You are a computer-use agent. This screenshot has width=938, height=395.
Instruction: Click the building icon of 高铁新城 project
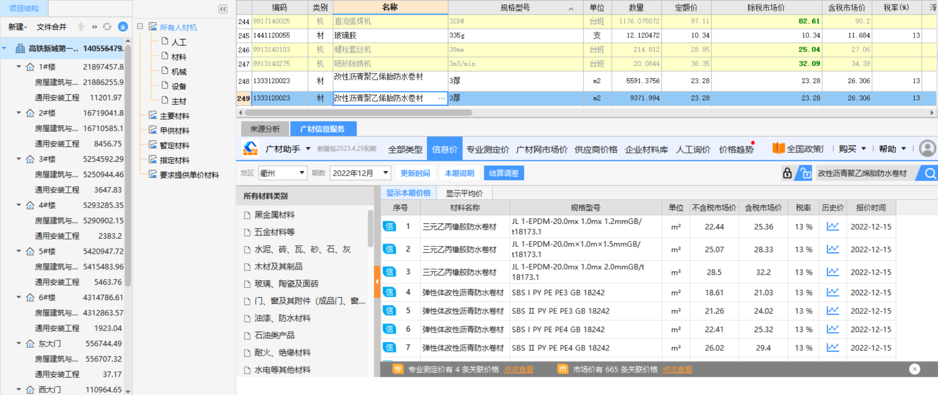coord(20,48)
